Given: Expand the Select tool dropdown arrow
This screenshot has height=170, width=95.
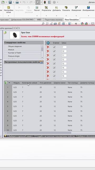Looking at the screenshot, I should tap(41, 2).
